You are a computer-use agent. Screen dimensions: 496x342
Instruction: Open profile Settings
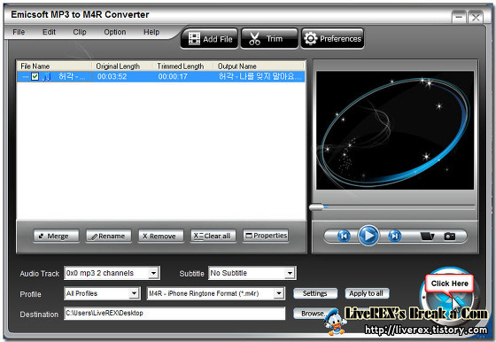tap(315, 293)
